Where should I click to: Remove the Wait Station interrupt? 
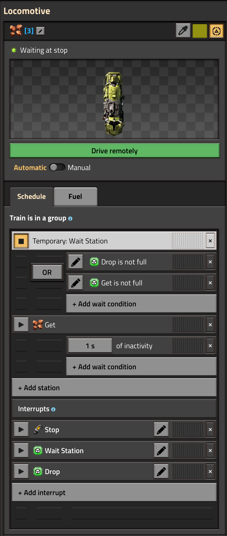tap(210, 451)
